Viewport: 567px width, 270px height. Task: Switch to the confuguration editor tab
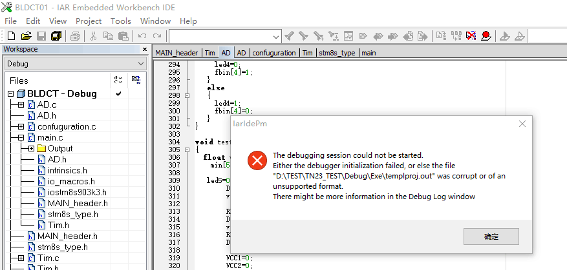click(274, 53)
